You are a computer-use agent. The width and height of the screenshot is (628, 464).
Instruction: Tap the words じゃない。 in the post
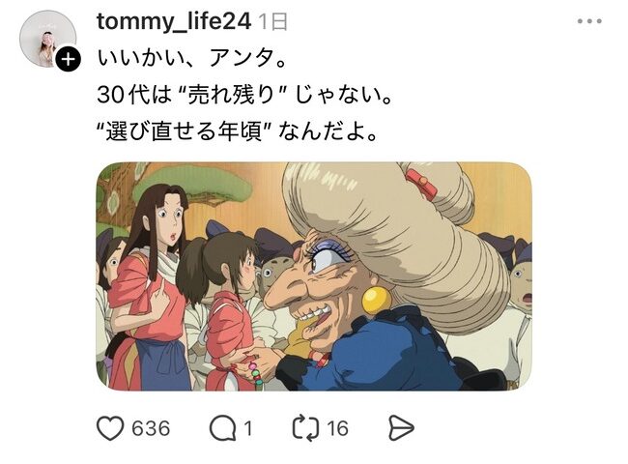[343, 95]
